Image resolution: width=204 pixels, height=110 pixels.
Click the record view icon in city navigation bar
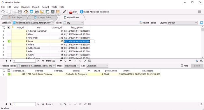point(90,61)
